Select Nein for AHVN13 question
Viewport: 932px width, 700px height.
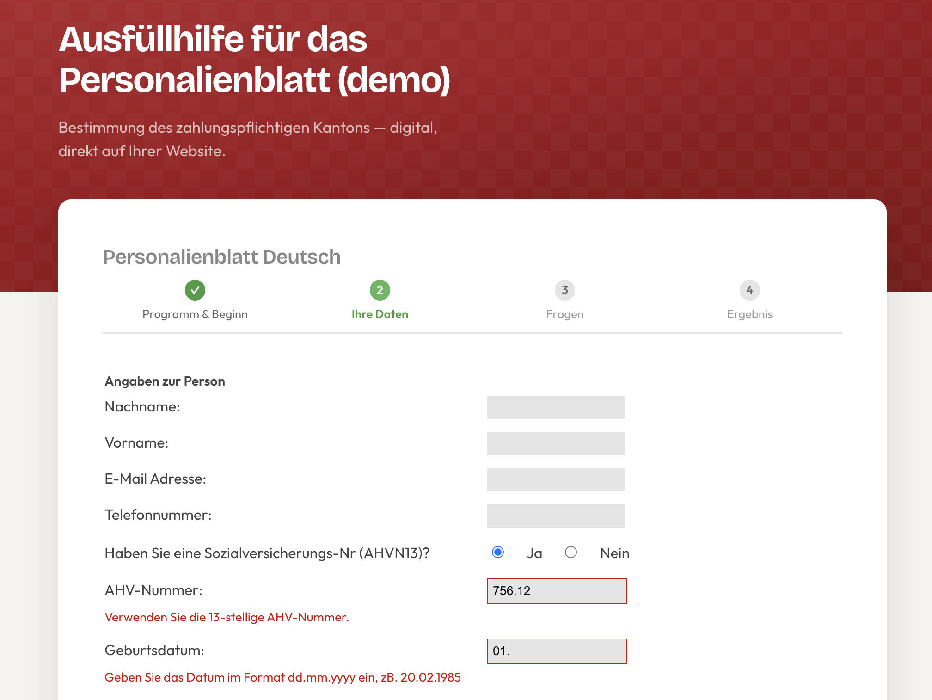tap(571, 553)
